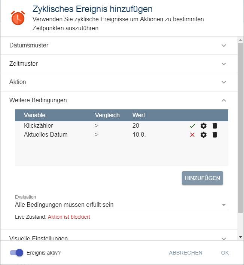This screenshot has height=265, width=244.
Task: Click the dialog's vertical scrollbar thumb
Action: pyautogui.click(x=240, y=127)
